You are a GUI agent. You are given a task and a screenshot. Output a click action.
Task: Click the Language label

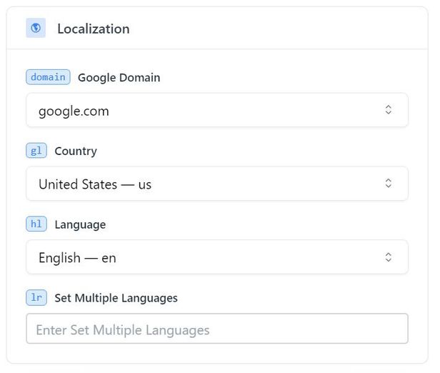pos(80,224)
